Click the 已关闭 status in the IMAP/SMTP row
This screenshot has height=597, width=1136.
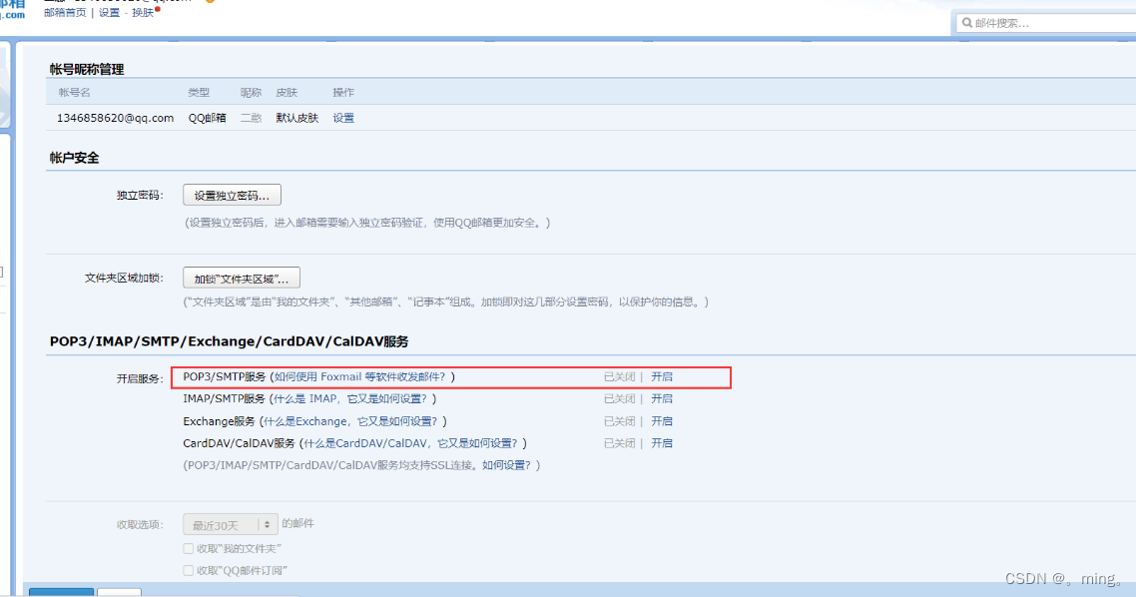620,399
